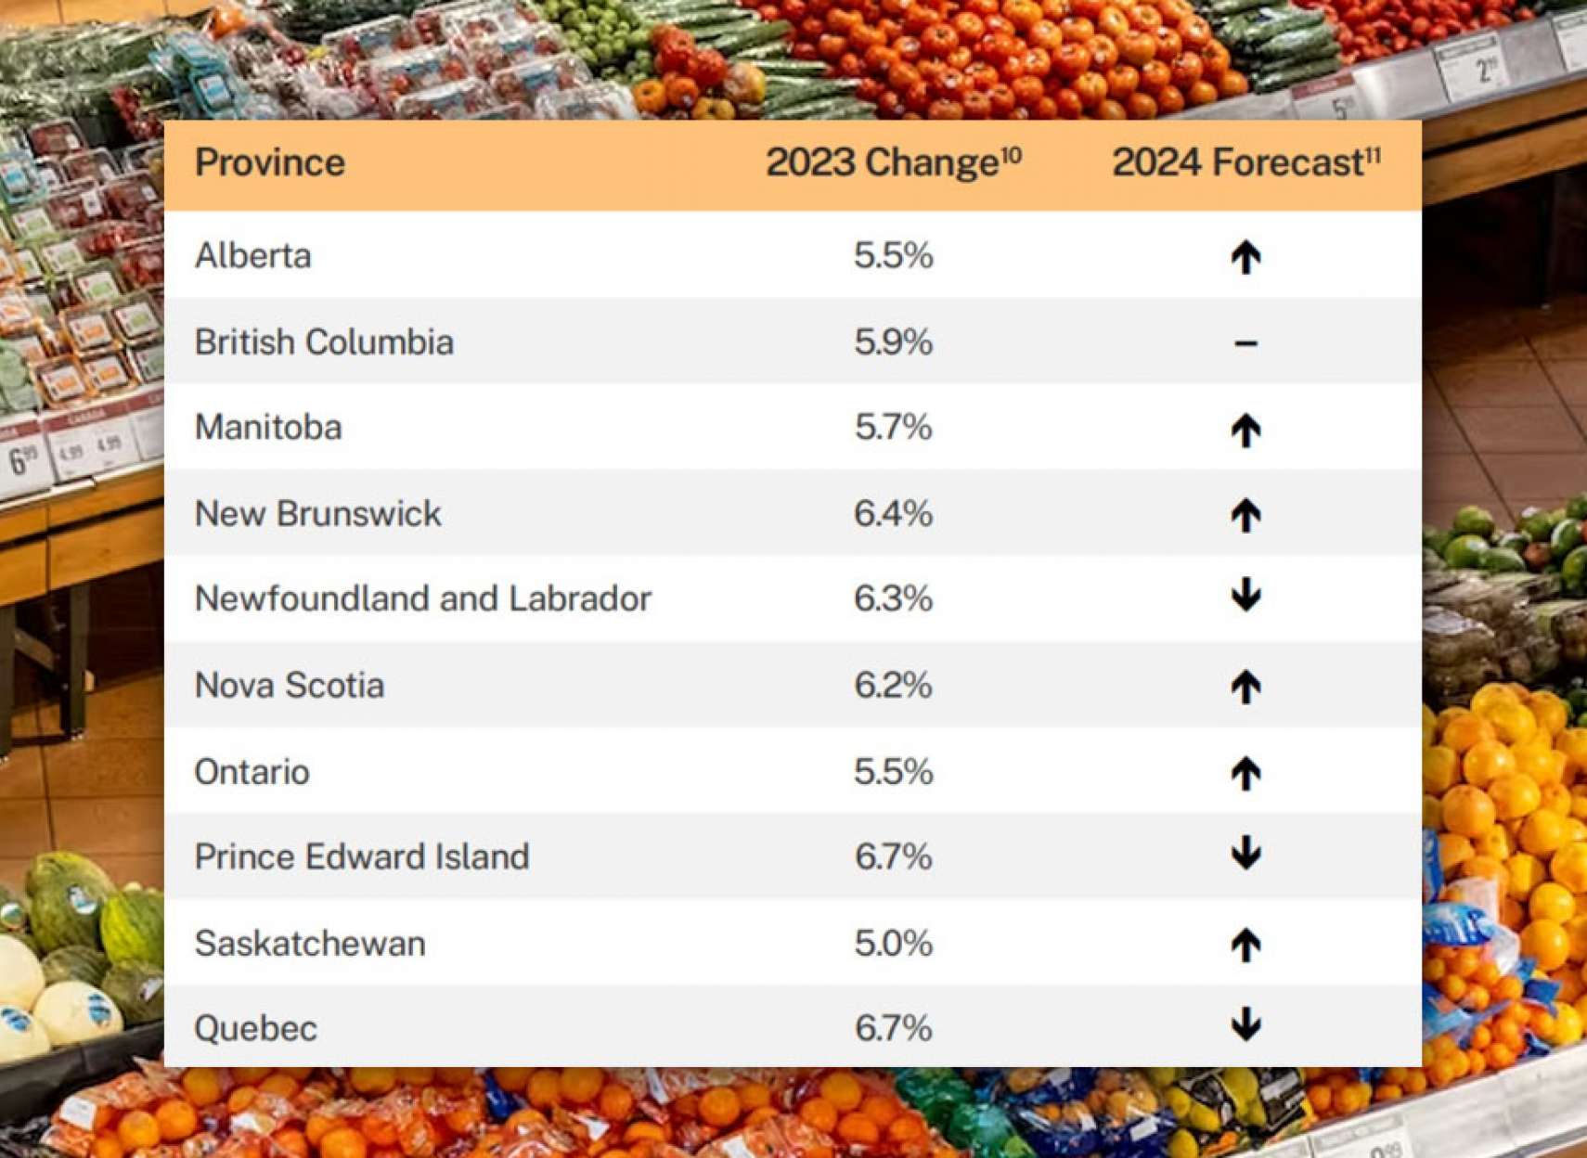Screen dimensions: 1587x1158
Task: Click the 2024 Forecast column header
Action: coord(1237,163)
